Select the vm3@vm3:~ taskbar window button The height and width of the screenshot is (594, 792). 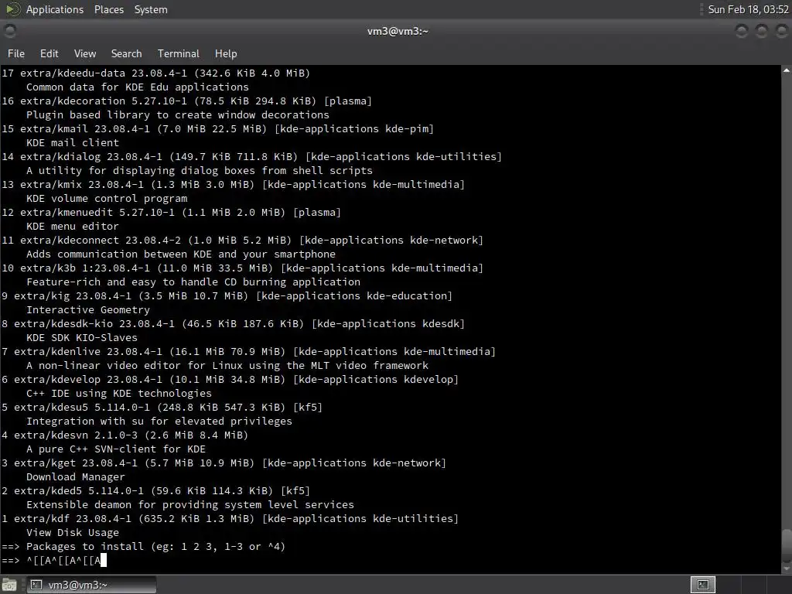point(91,585)
